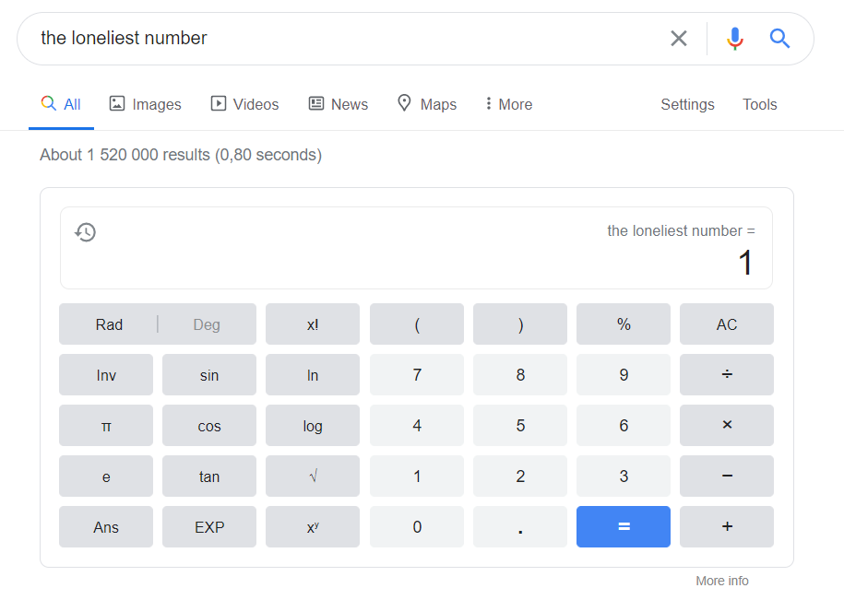Open the calculator history icon
Image resolution: width=844 pixels, height=600 pixels.
[x=85, y=231]
